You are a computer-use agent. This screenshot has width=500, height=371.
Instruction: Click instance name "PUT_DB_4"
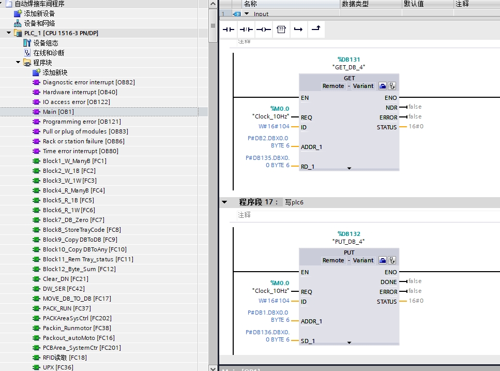point(349,242)
